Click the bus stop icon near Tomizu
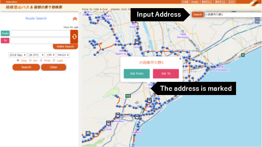Screen dimensions: 262x147 (137, 41)
